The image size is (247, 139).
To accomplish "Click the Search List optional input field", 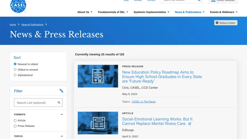I will coord(38,103).
